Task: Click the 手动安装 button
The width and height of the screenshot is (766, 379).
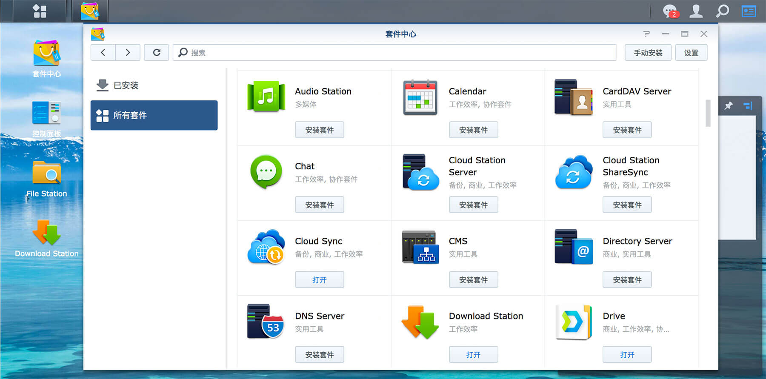Action: coord(648,53)
